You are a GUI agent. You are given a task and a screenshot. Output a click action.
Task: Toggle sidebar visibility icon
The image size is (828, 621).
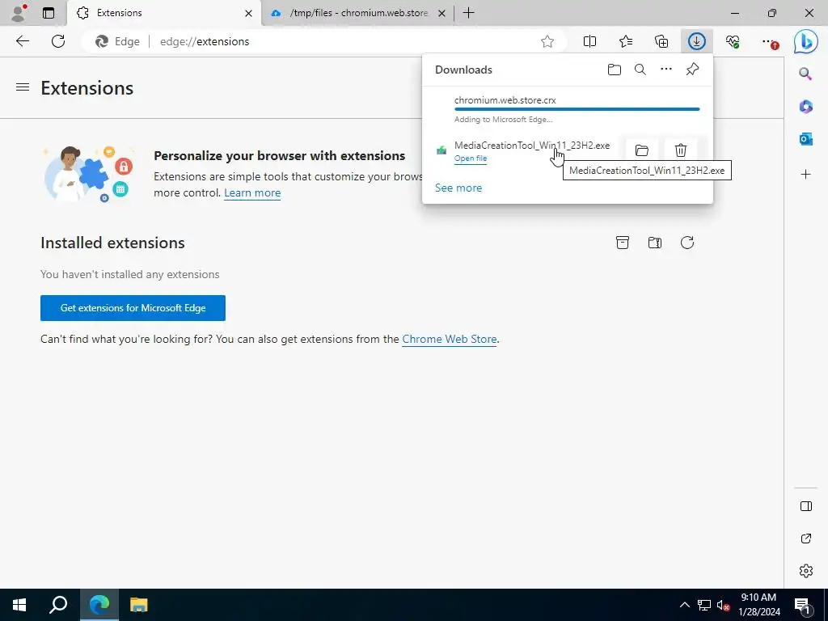806,506
